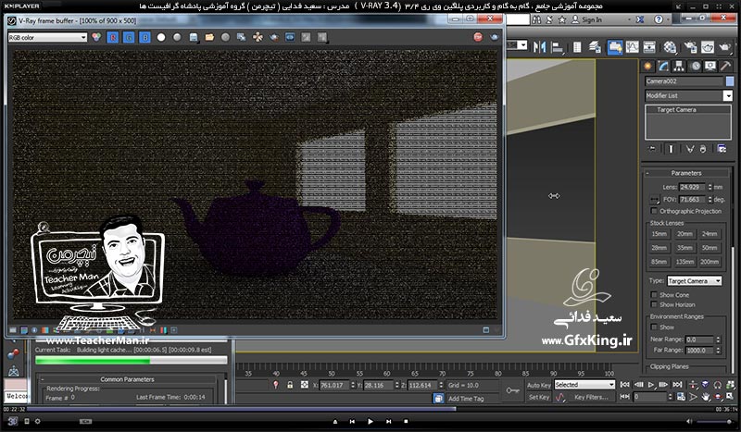The width and height of the screenshot is (741, 432).
Task: Click the Lens value field
Action: (x=692, y=187)
